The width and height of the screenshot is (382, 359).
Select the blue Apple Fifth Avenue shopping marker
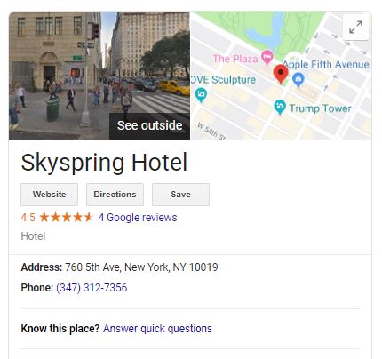coord(298,79)
